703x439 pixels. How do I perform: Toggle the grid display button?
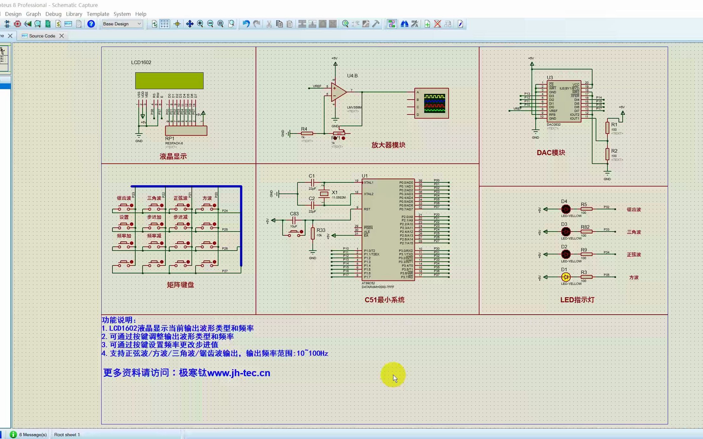(x=164, y=24)
